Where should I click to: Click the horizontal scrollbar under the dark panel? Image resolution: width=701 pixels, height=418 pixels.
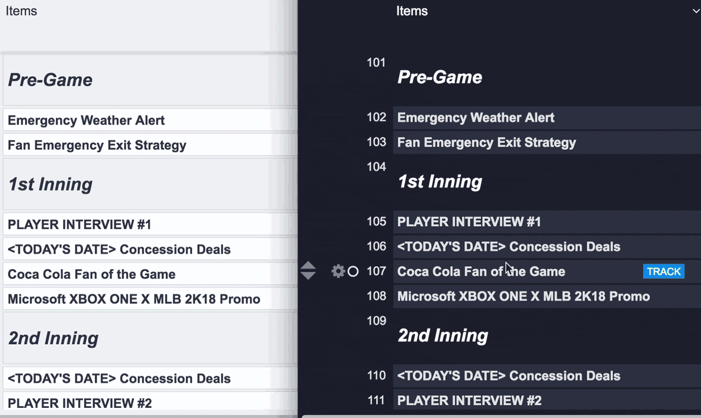(501, 416)
